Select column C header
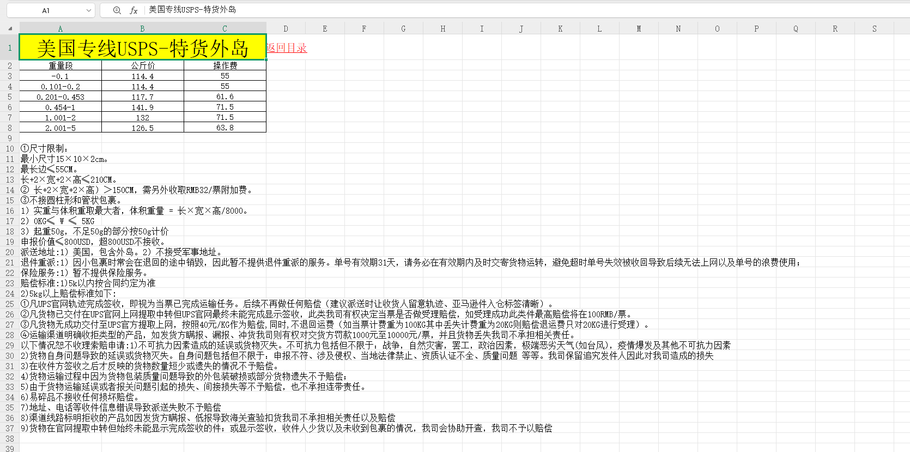910x452 pixels. pos(225,28)
